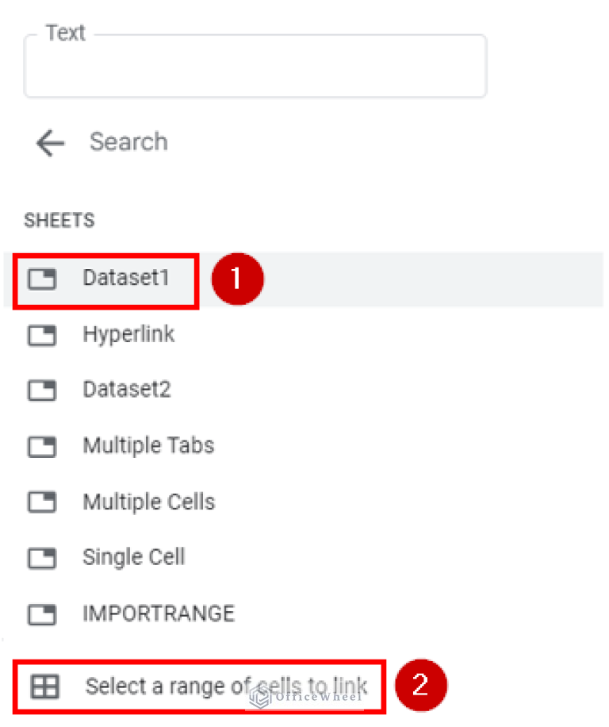Select the Dataset1 sheet entry
609x727 pixels.
pyautogui.click(x=126, y=279)
